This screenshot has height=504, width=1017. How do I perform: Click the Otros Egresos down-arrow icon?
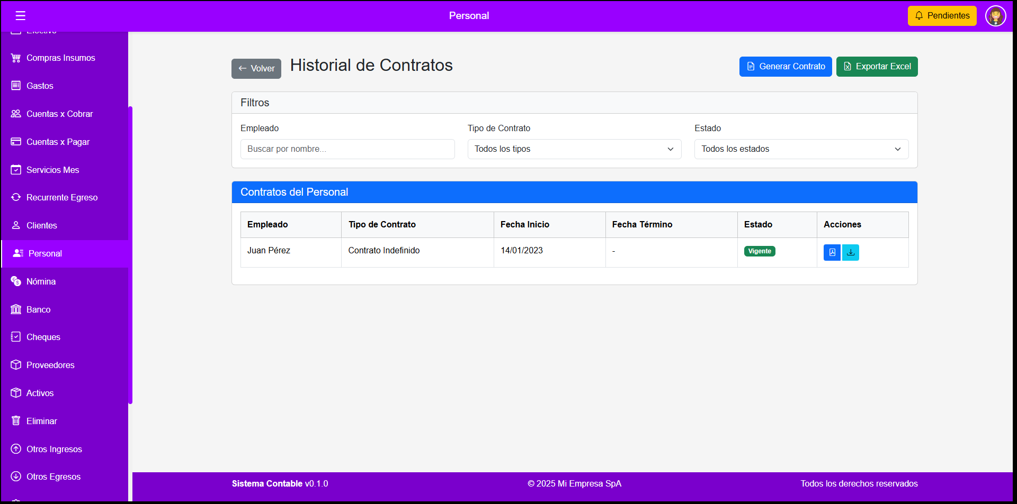pos(16,476)
